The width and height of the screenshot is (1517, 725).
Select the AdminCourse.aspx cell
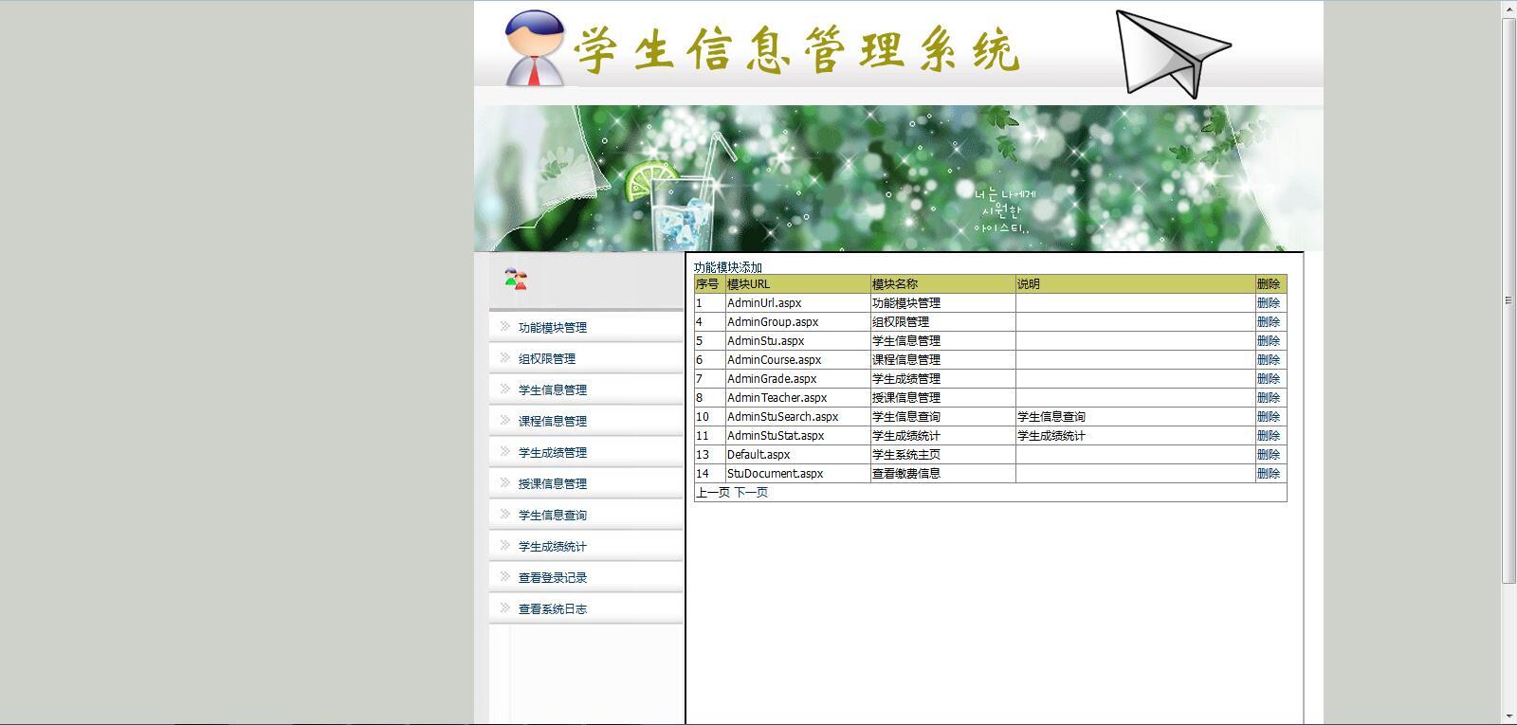[797, 360]
